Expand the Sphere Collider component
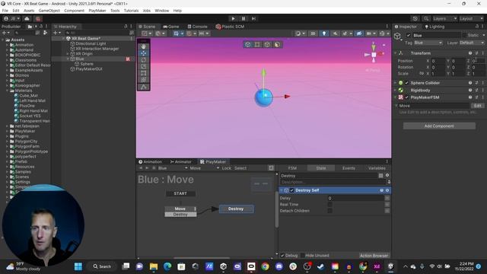The height and width of the screenshot is (274, 487). point(396,83)
